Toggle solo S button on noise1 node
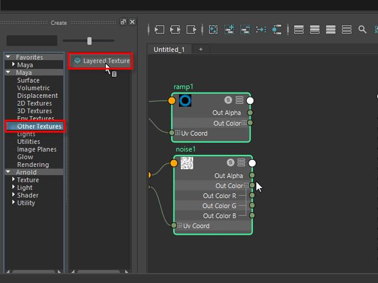 pos(229,163)
